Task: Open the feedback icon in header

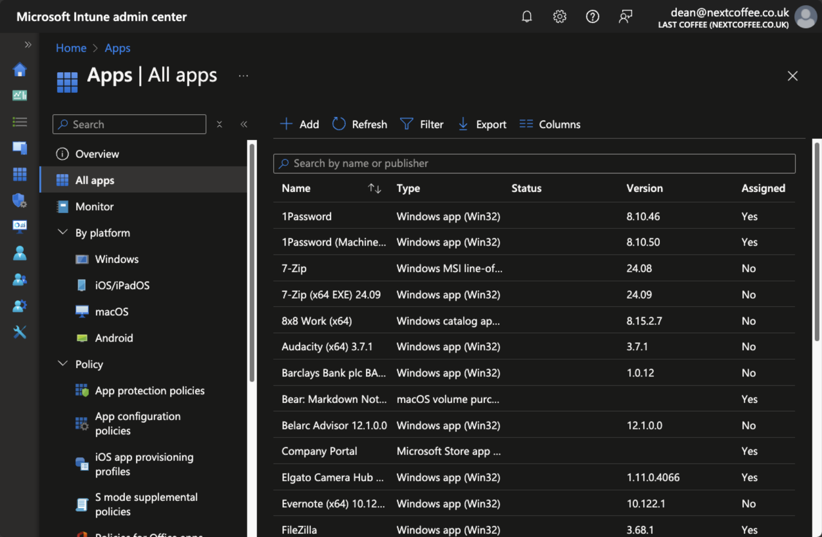Action: 625,16
